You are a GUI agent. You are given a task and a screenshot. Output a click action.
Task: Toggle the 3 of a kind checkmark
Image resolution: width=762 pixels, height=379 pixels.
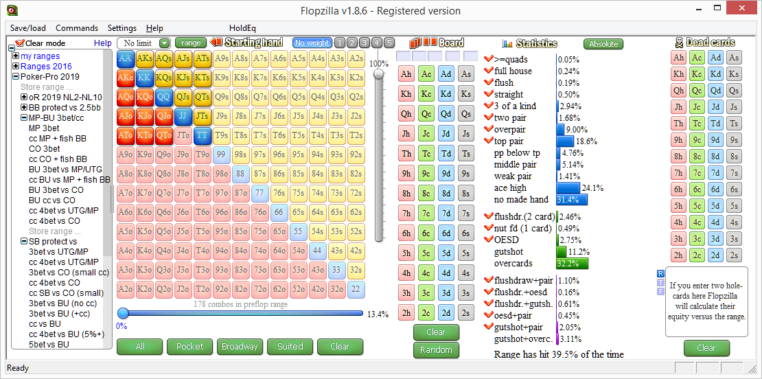point(488,106)
